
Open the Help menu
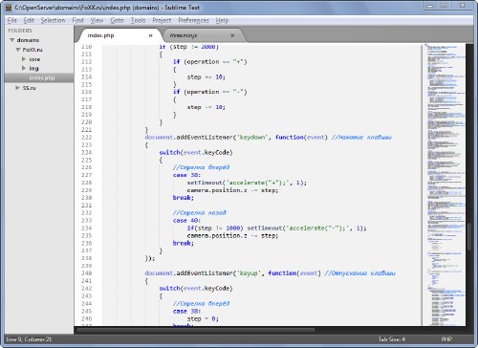[222, 20]
